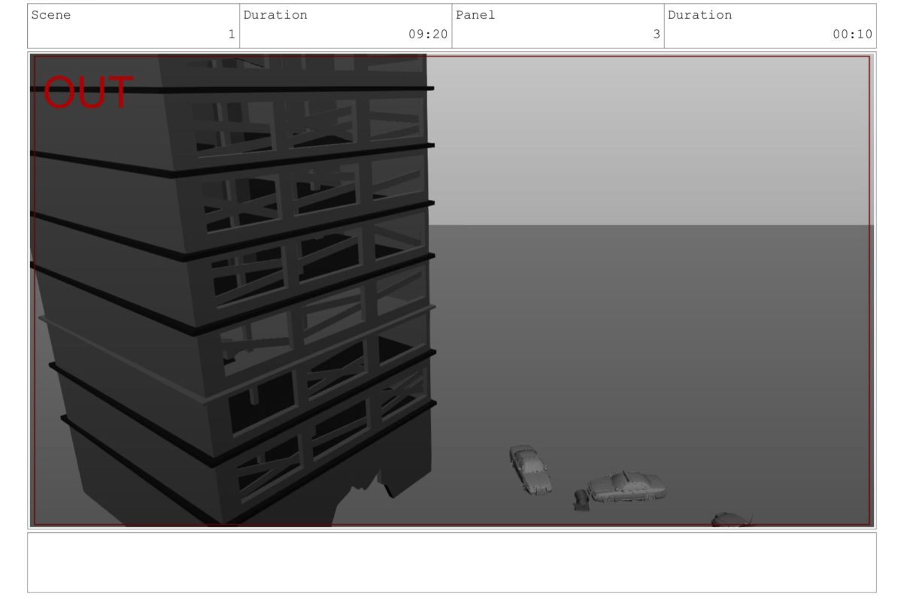The height and width of the screenshot is (597, 904).
Task: Click the Scene label in the header
Action: pos(51,15)
